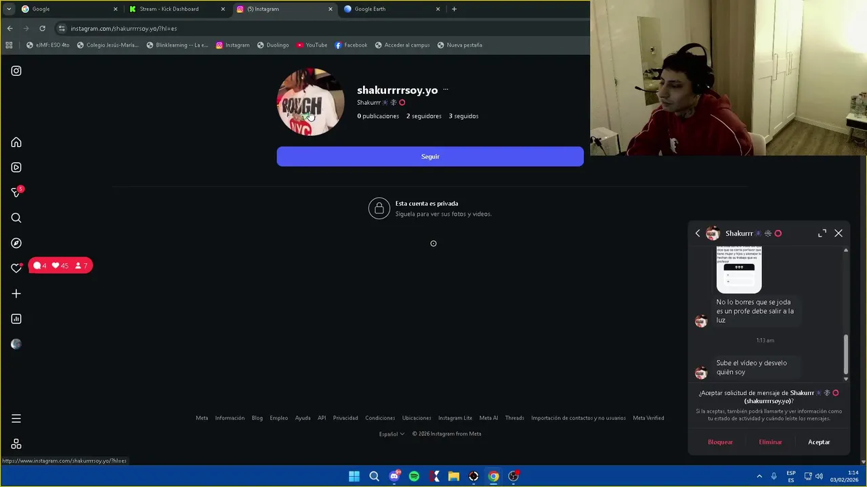Click Windows taskbar search icon

coord(374,476)
